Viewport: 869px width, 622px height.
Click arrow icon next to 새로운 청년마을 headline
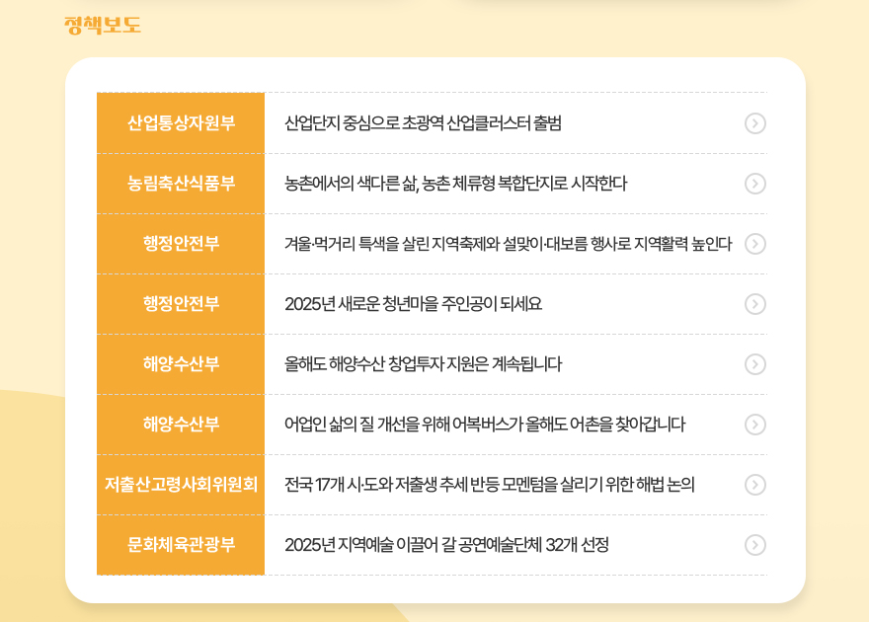pyautogui.click(x=754, y=304)
